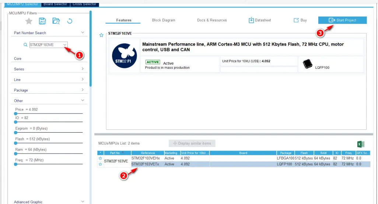Sort by the Reference column header
The height and width of the screenshot is (204, 378).
click(x=147, y=153)
